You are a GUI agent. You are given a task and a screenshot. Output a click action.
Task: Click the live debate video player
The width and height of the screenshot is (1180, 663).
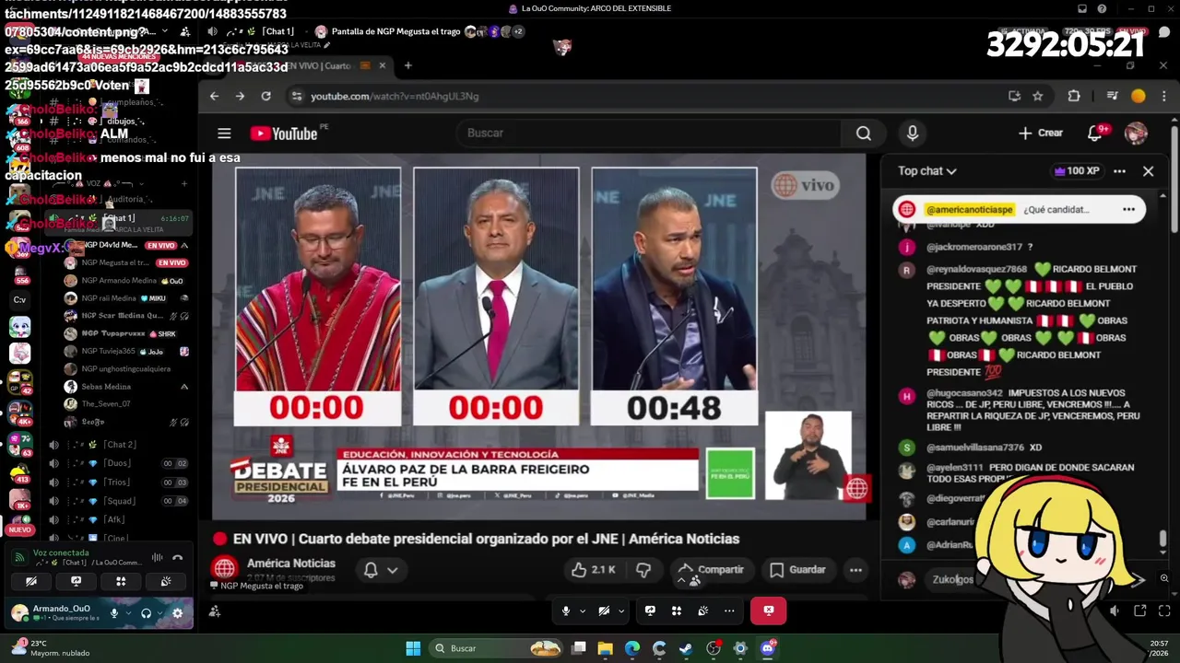(x=539, y=336)
